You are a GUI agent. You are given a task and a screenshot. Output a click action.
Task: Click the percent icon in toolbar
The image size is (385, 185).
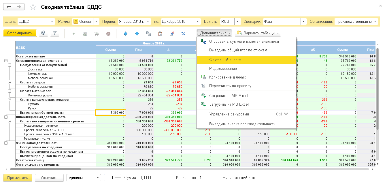pyautogui.click(x=183, y=33)
